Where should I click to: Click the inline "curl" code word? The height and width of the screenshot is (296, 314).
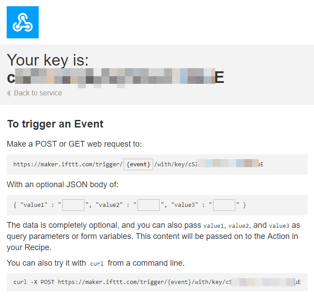(x=97, y=263)
